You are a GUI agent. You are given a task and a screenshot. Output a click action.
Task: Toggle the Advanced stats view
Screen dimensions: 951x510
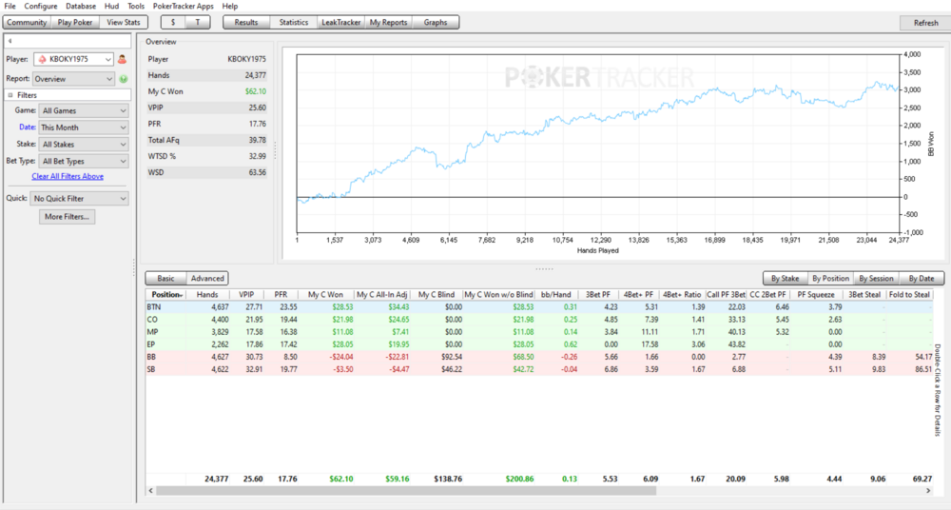(x=207, y=278)
